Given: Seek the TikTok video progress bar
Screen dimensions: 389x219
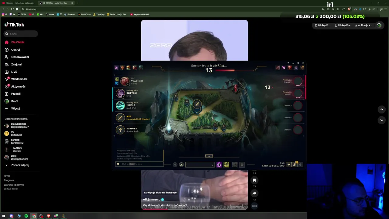Looking at the screenshot, I should (194, 209).
